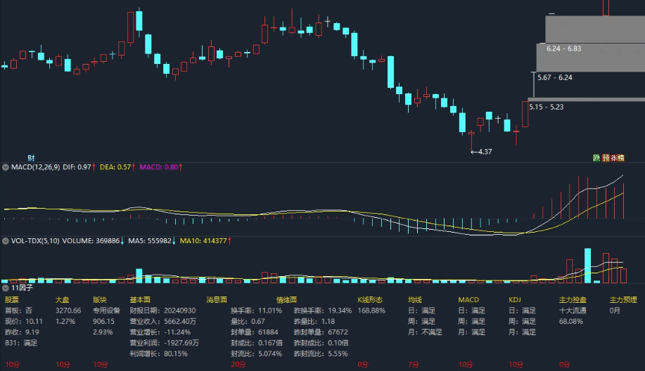
Task: Select the 主力预埋 column header
Action: [x=623, y=300]
